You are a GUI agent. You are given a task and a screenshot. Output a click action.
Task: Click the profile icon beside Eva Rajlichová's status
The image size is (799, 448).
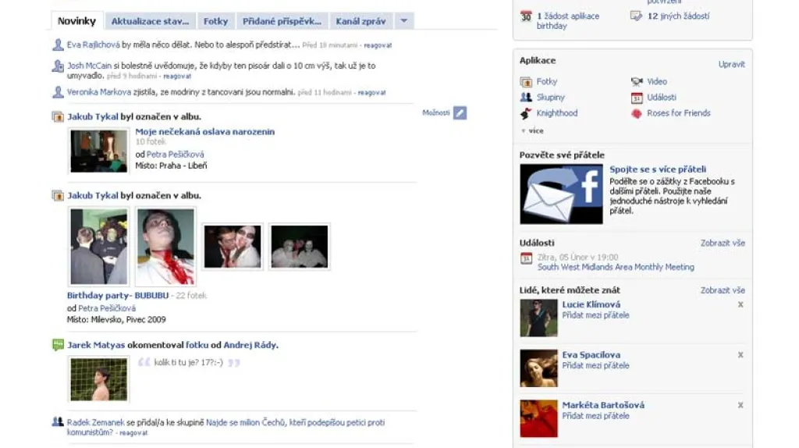pyautogui.click(x=58, y=44)
